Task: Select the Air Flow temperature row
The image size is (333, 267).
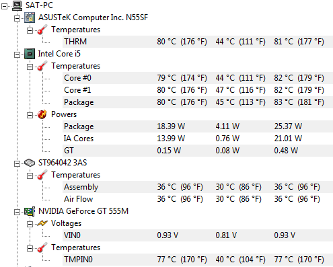Action: coord(198,199)
